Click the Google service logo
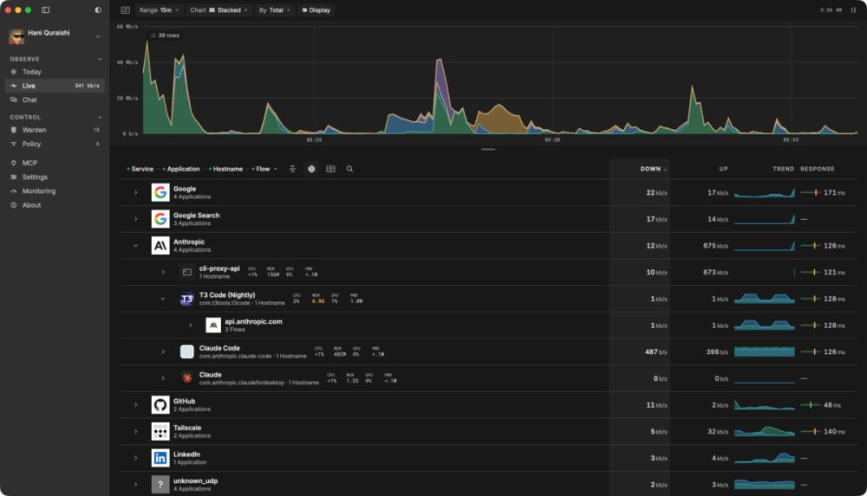 160,192
